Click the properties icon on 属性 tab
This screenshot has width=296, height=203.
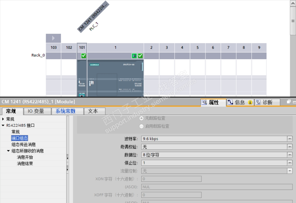204,102
